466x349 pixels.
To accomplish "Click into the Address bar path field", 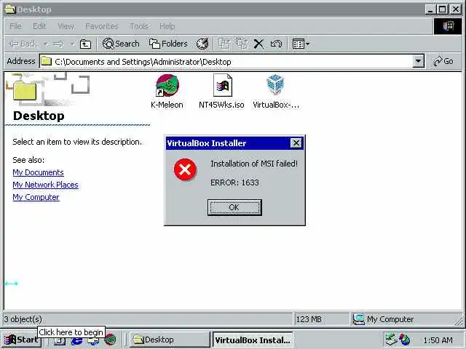I will coord(226,61).
